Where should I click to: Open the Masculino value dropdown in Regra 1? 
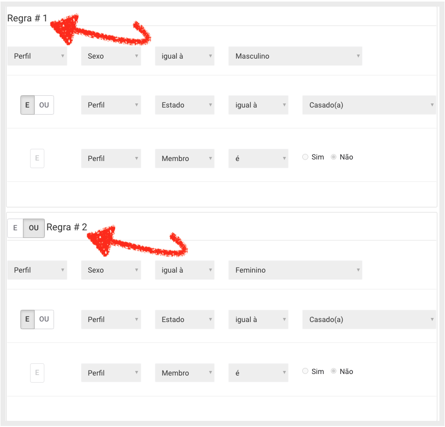(295, 56)
